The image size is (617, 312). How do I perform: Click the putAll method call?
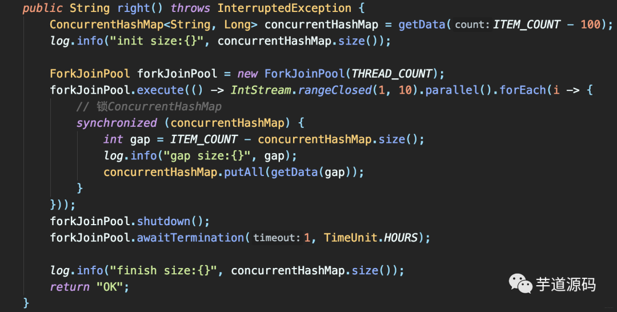pyautogui.click(x=245, y=173)
